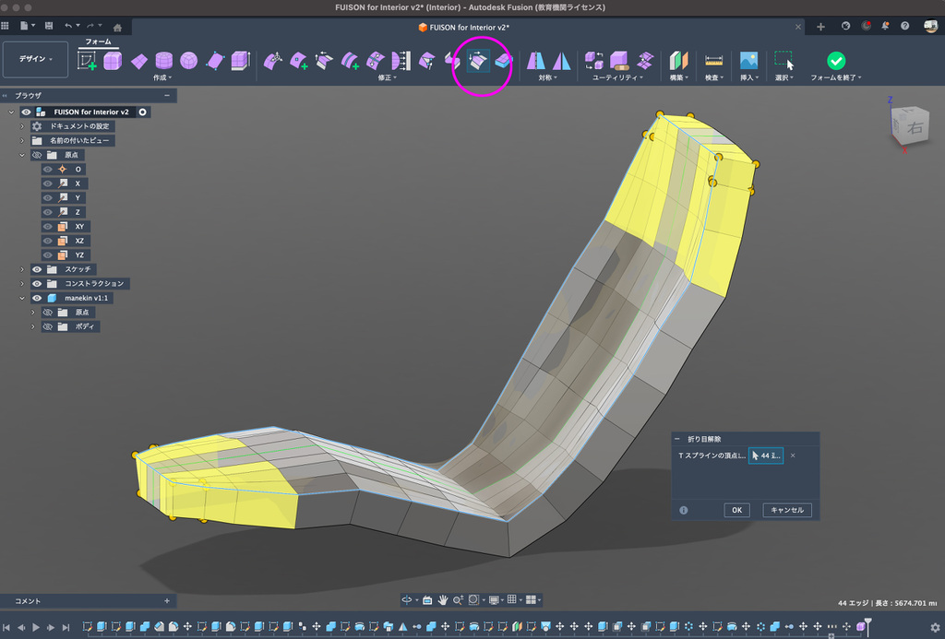This screenshot has height=639, width=945.
Task: Select the form Box primitive tool
Action: 113,62
